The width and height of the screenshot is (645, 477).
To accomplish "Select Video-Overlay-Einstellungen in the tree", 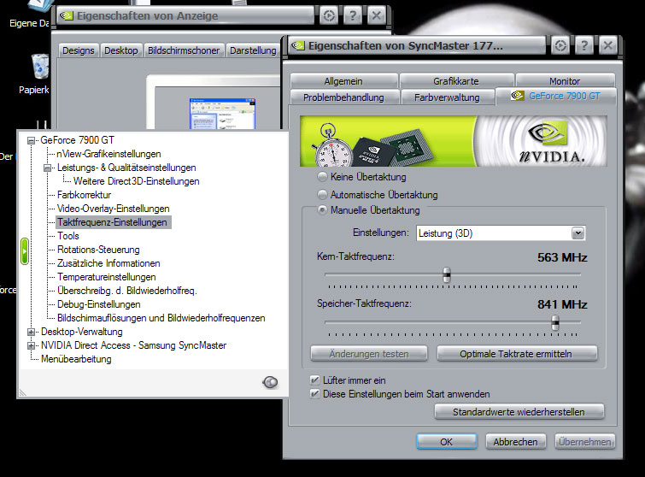I will pos(113,209).
